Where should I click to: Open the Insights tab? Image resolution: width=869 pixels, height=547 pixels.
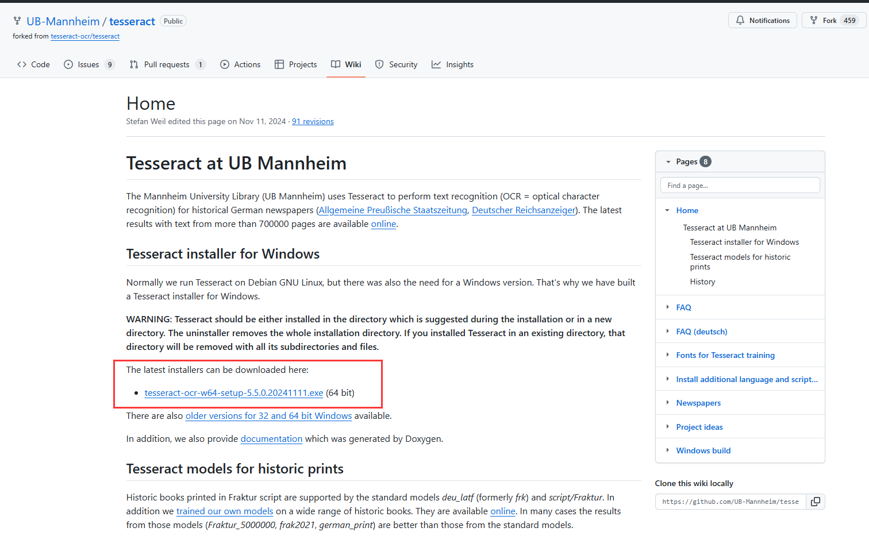tap(453, 64)
